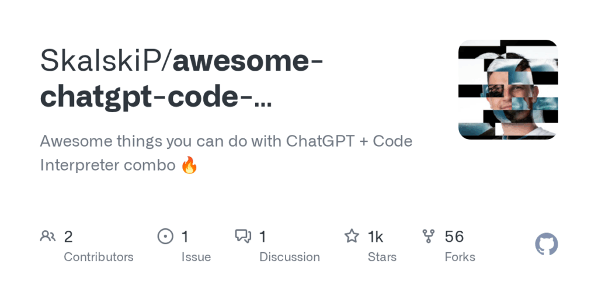The image size is (598, 299).
Task: Open the owner's avatar image
Action: (508, 89)
